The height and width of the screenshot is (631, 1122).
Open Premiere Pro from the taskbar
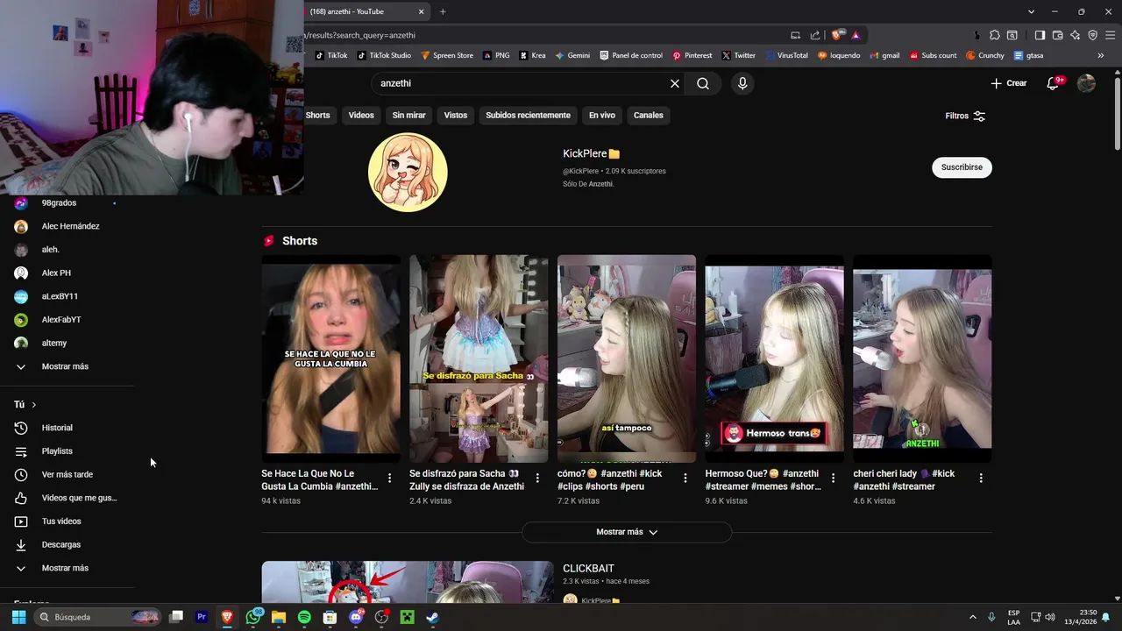tap(202, 617)
